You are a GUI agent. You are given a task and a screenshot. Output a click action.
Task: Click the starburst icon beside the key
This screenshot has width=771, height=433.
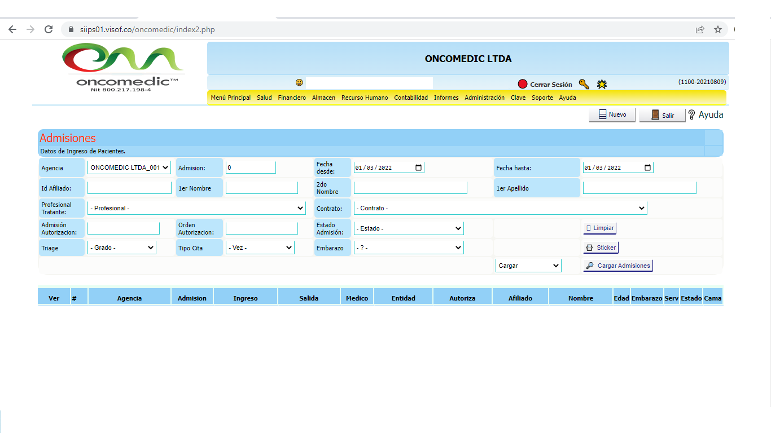point(602,85)
